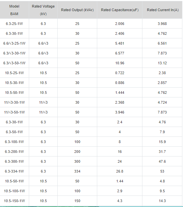This screenshot has width=183, height=207.
Task: Click model cell 10.5-100-1W
Action: [14, 191]
